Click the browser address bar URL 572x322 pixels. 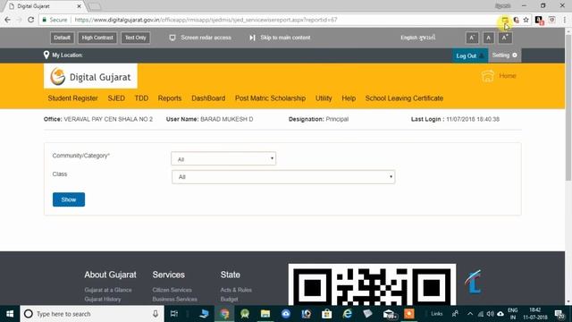pos(206,20)
